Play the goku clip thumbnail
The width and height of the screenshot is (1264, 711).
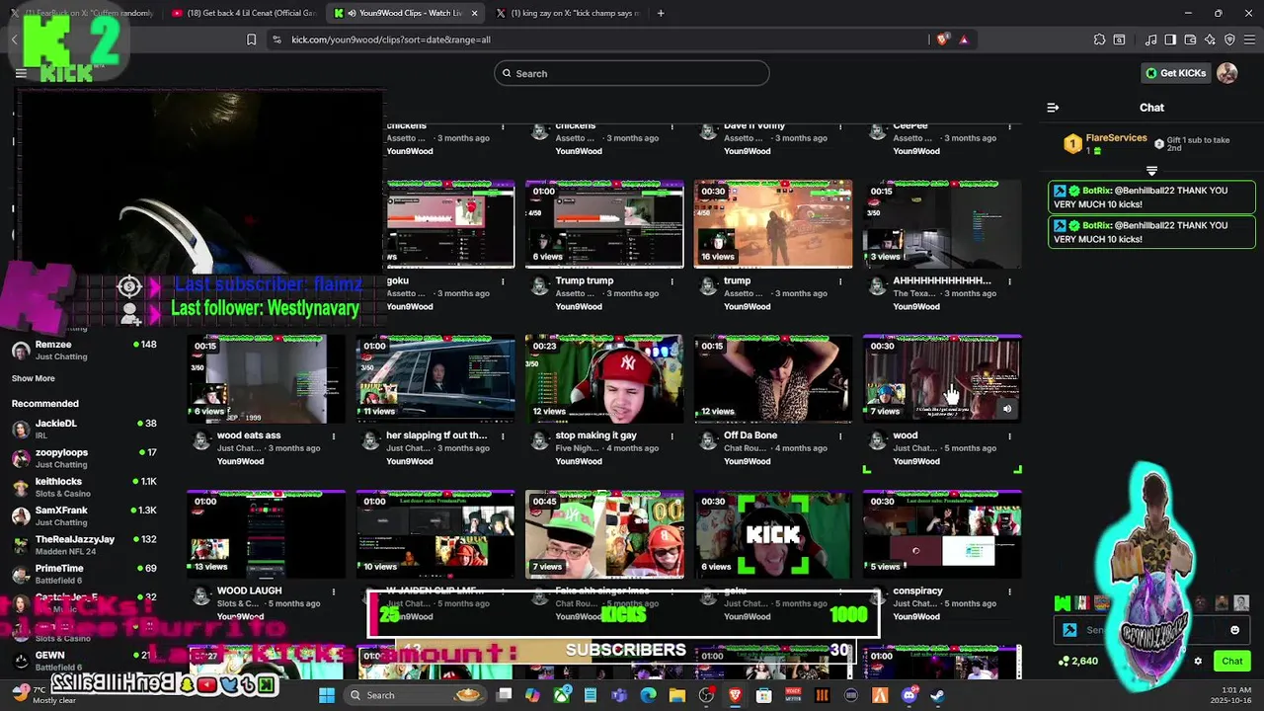point(450,224)
